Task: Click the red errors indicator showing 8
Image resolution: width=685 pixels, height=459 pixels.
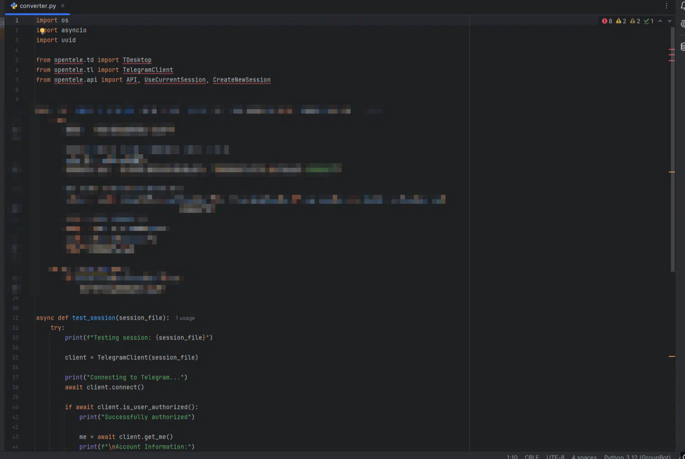Action: coord(607,21)
